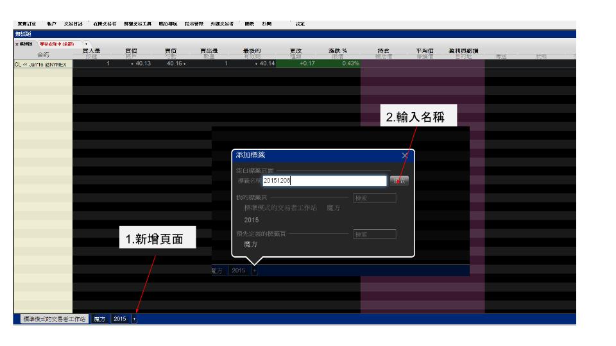Click the 漲跌 % column header

tap(338, 51)
